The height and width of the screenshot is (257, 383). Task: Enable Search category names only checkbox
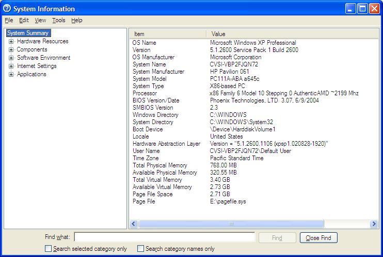click(140, 248)
